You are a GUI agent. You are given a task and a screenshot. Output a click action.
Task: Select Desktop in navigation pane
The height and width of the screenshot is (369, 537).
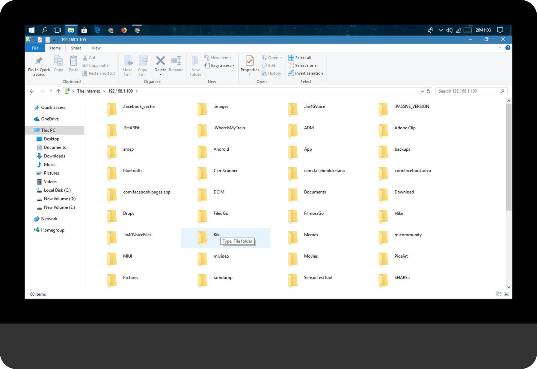click(x=52, y=139)
